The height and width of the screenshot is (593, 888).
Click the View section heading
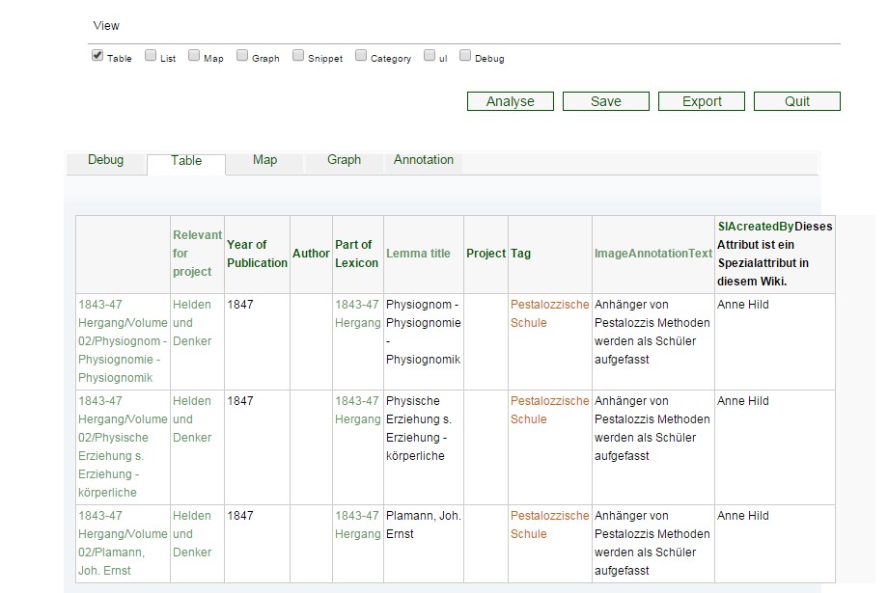coord(106,26)
